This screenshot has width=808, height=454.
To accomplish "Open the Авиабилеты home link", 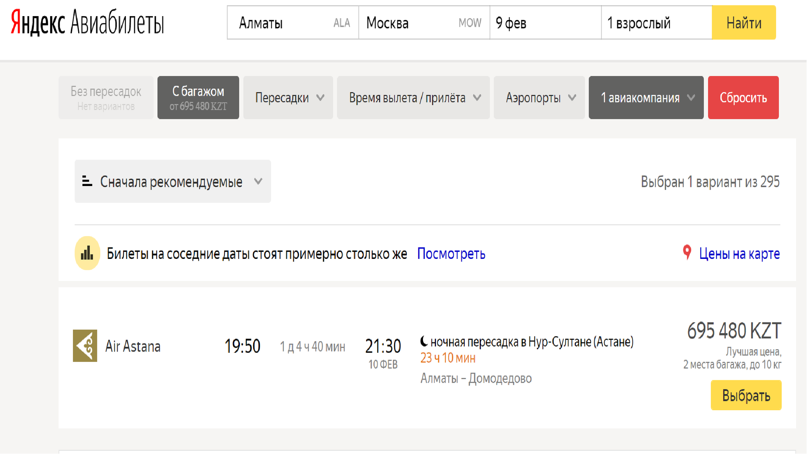I will [117, 22].
